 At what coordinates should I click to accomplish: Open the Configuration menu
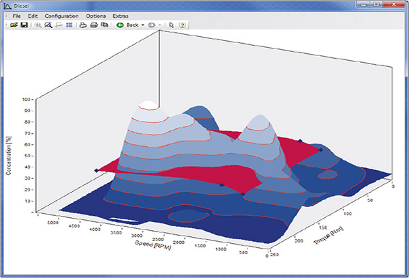tap(61, 15)
